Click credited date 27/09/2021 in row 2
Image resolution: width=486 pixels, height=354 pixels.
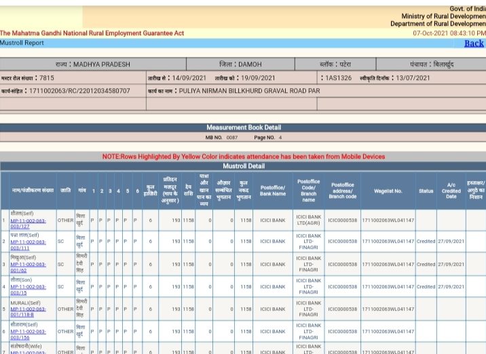451,241
